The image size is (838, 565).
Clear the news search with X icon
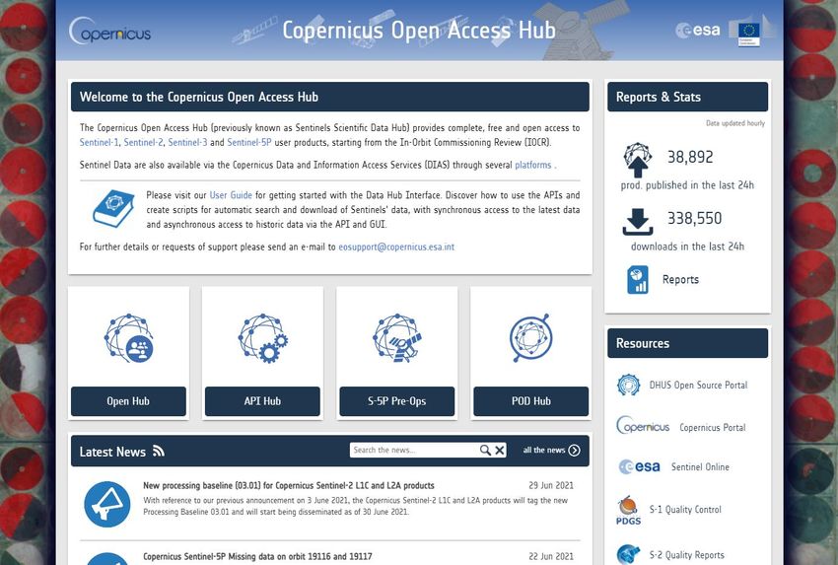500,450
